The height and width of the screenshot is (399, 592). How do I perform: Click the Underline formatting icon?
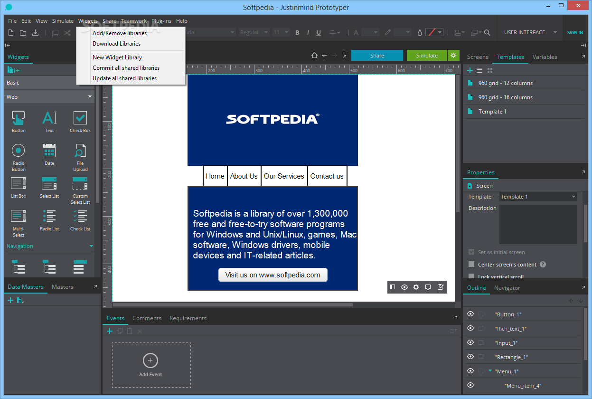click(x=319, y=33)
